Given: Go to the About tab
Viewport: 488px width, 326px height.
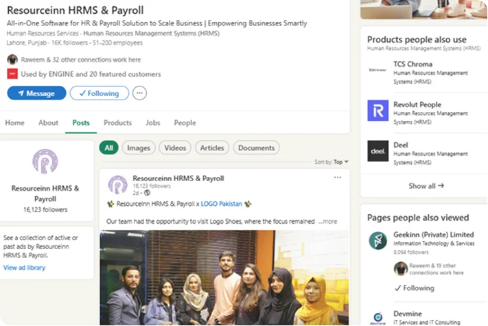Looking at the screenshot, I should (48, 123).
